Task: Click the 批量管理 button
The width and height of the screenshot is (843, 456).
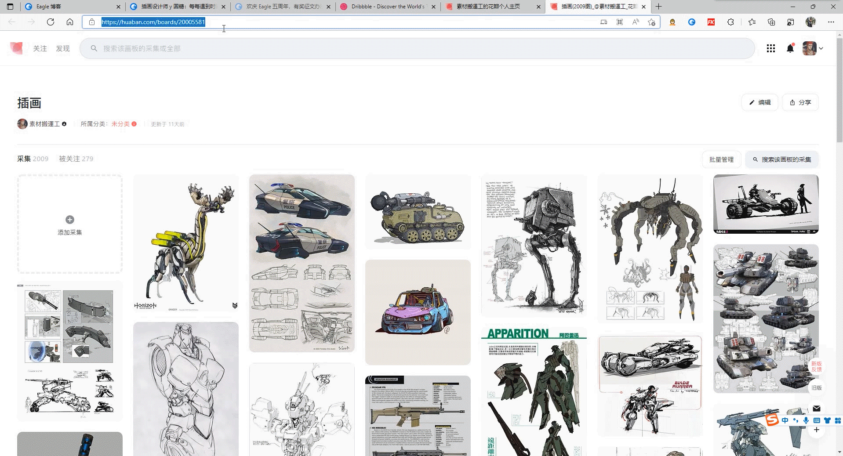Action: tap(722, 159)
